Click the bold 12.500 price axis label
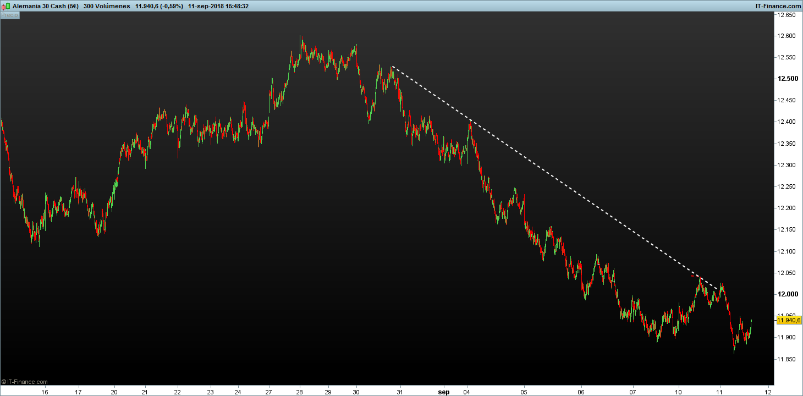This screenshot has height=396, width=803. [787, 79]
